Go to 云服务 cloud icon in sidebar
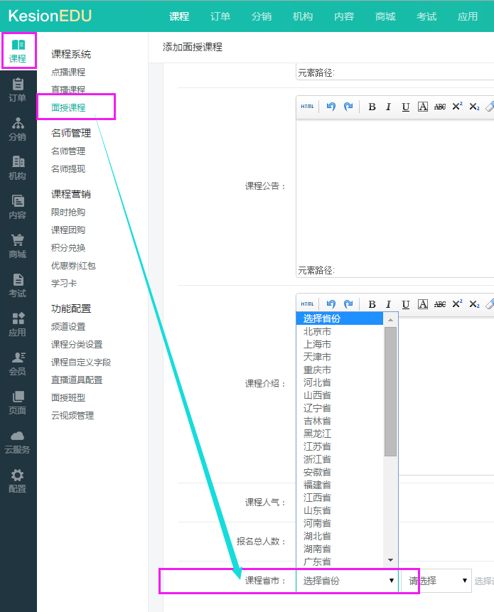This screenshot has width=494, height=612. coord(18,442)
